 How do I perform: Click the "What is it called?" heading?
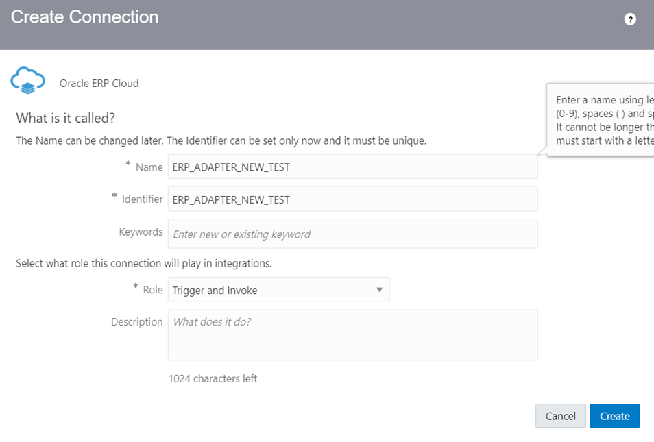(66, 118)
